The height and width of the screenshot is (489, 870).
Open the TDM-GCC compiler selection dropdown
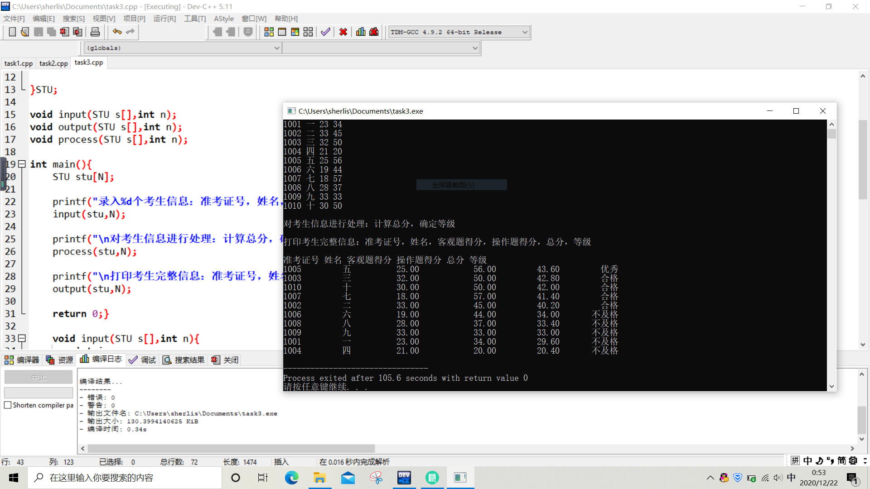(x=525, y=32)
